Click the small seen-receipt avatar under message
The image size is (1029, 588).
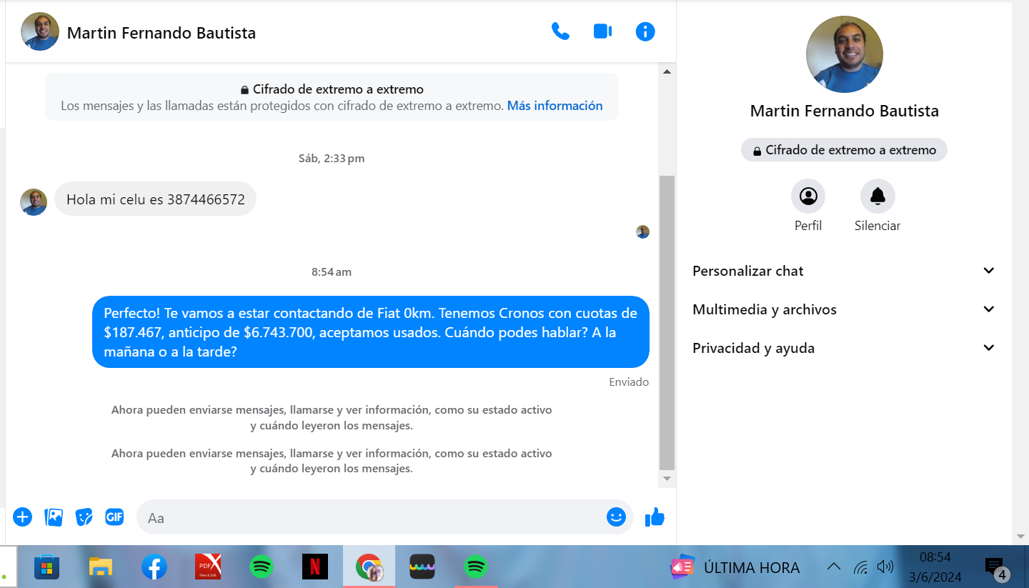click(x=643, y=231)
